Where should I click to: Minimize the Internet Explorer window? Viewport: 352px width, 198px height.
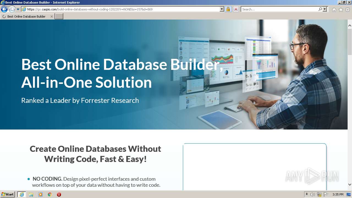pos(339,2)
